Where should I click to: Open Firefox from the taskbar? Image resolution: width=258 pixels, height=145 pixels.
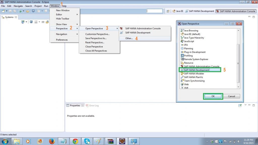(52, 141)
